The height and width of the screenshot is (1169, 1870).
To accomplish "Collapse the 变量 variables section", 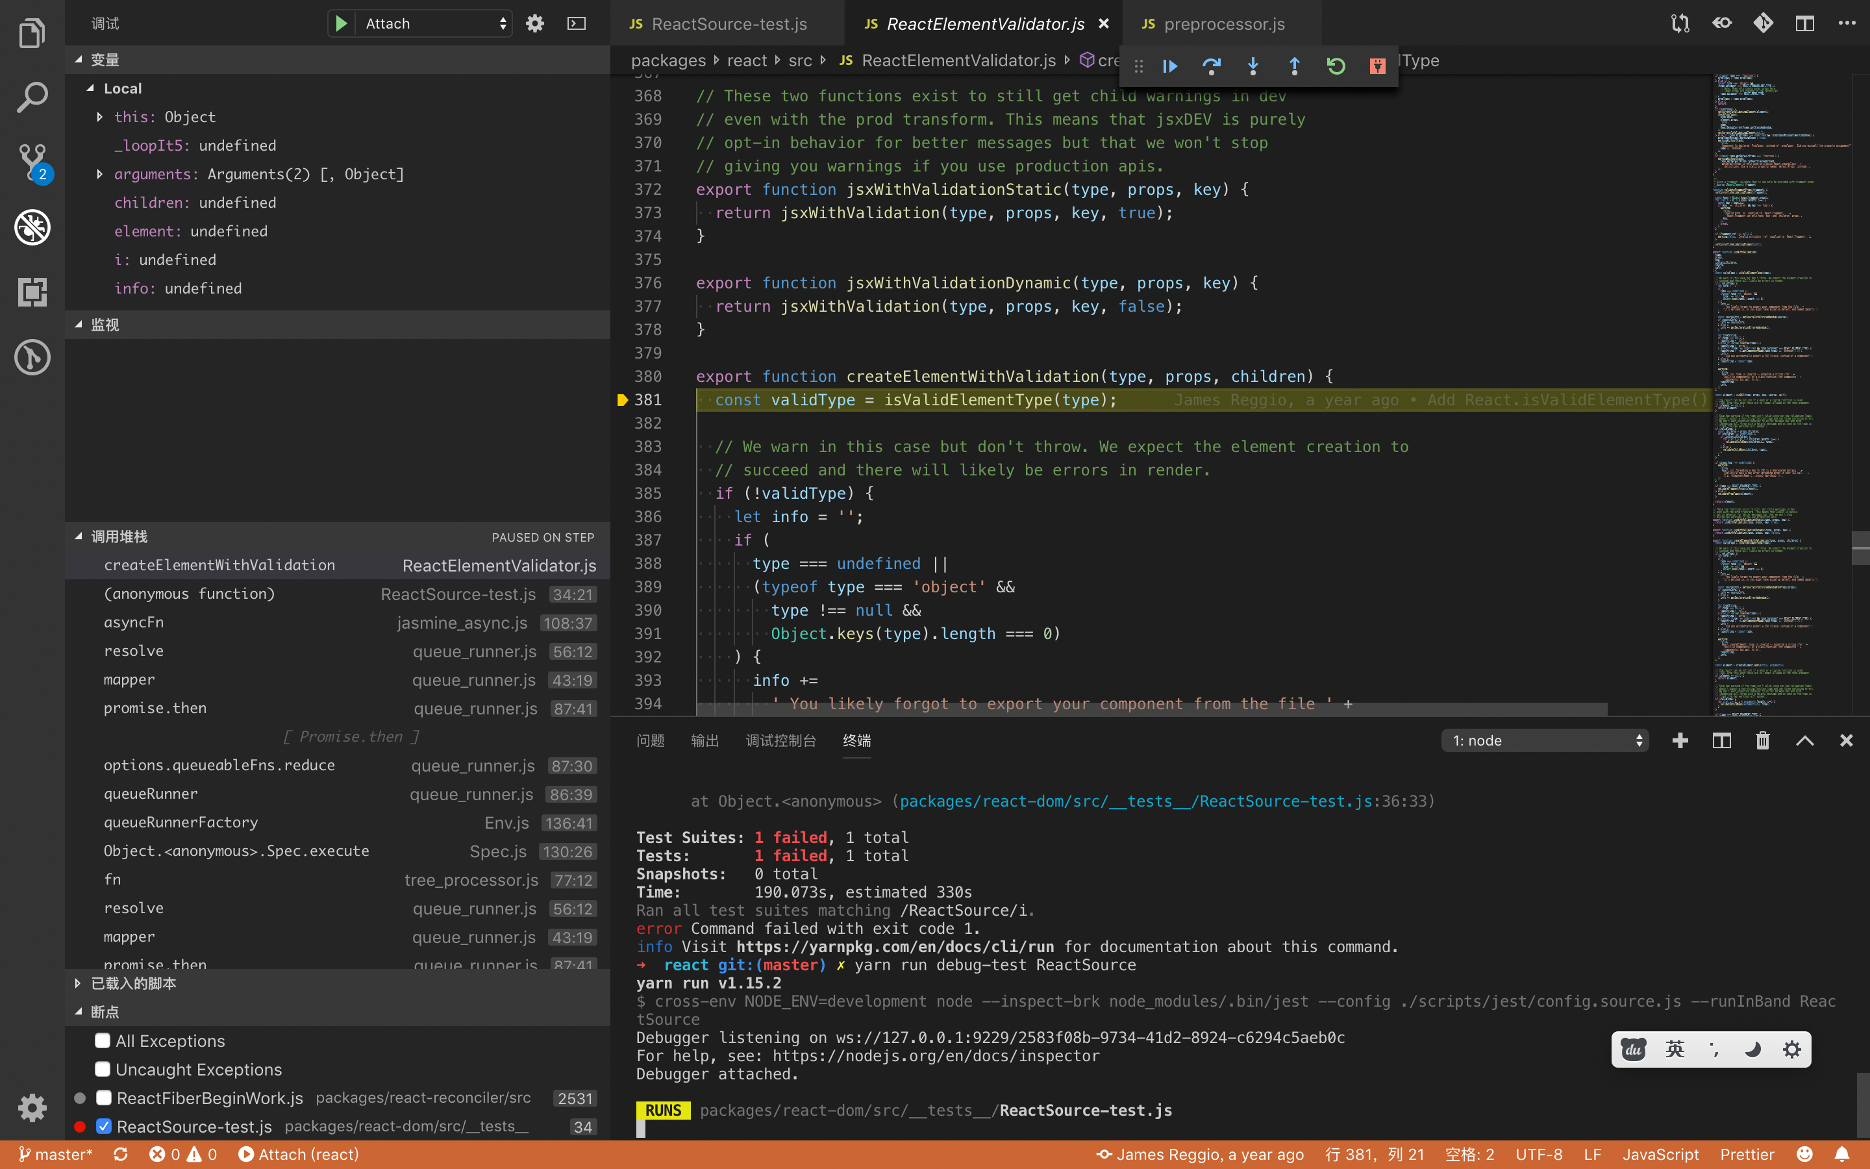I will tap(337, 60).
